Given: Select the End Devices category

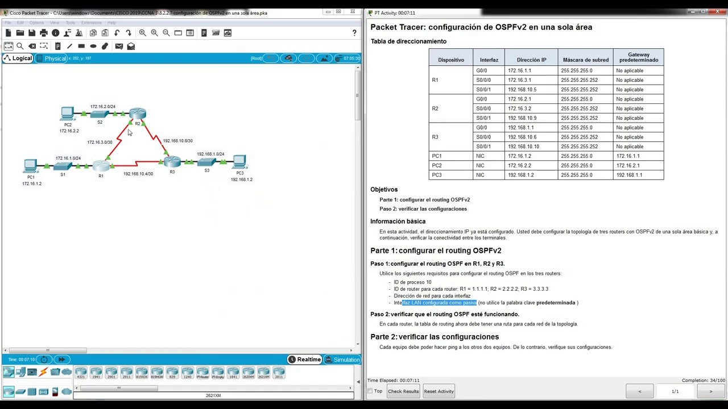Looking at the screenshot, I should click(20, 372).
